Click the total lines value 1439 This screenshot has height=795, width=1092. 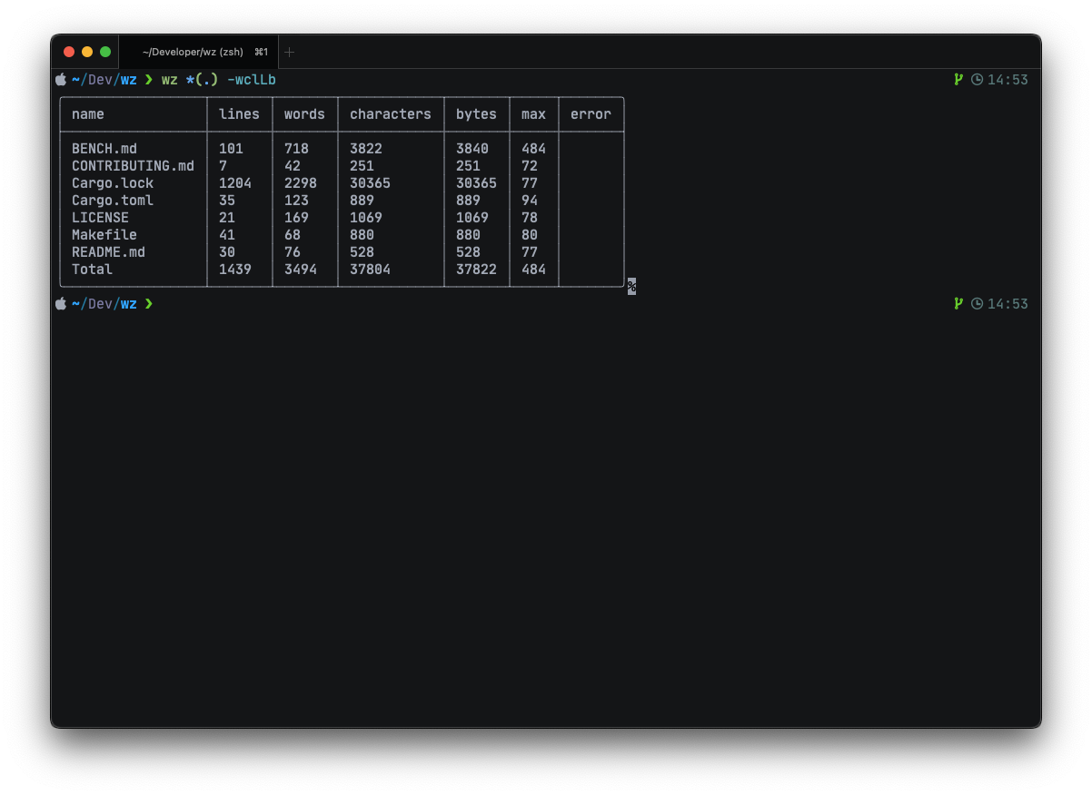tap(235, 270)
